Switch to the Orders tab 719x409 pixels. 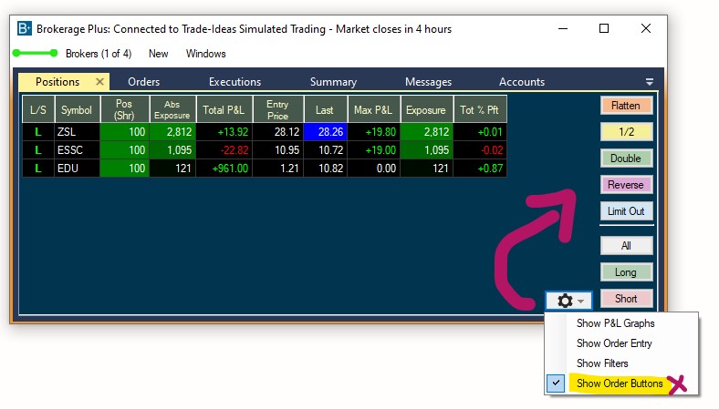click(x=143, y=82)
